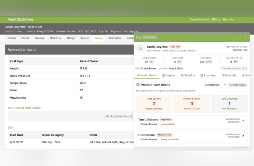Image resolution: width=254 pixels, height=166 pixels.
Task: Click the High Risk badge beside patient name
Action: pos(175,47)
